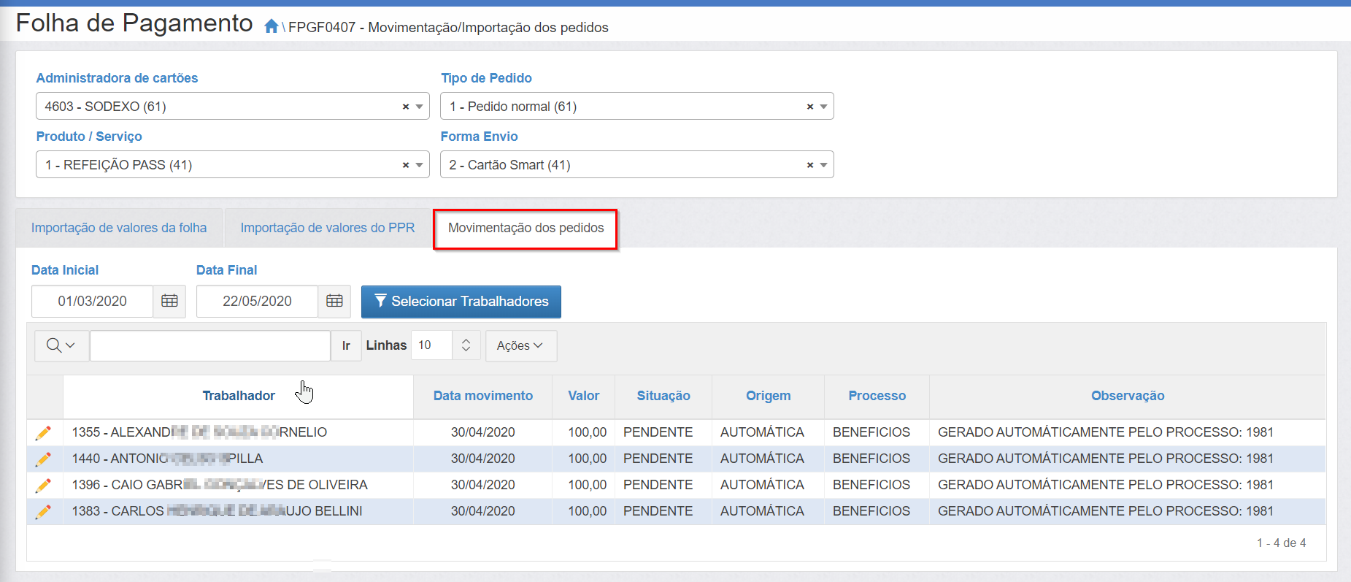Click BENEFICIOS process in the 1440 row

tap(871, 459)
